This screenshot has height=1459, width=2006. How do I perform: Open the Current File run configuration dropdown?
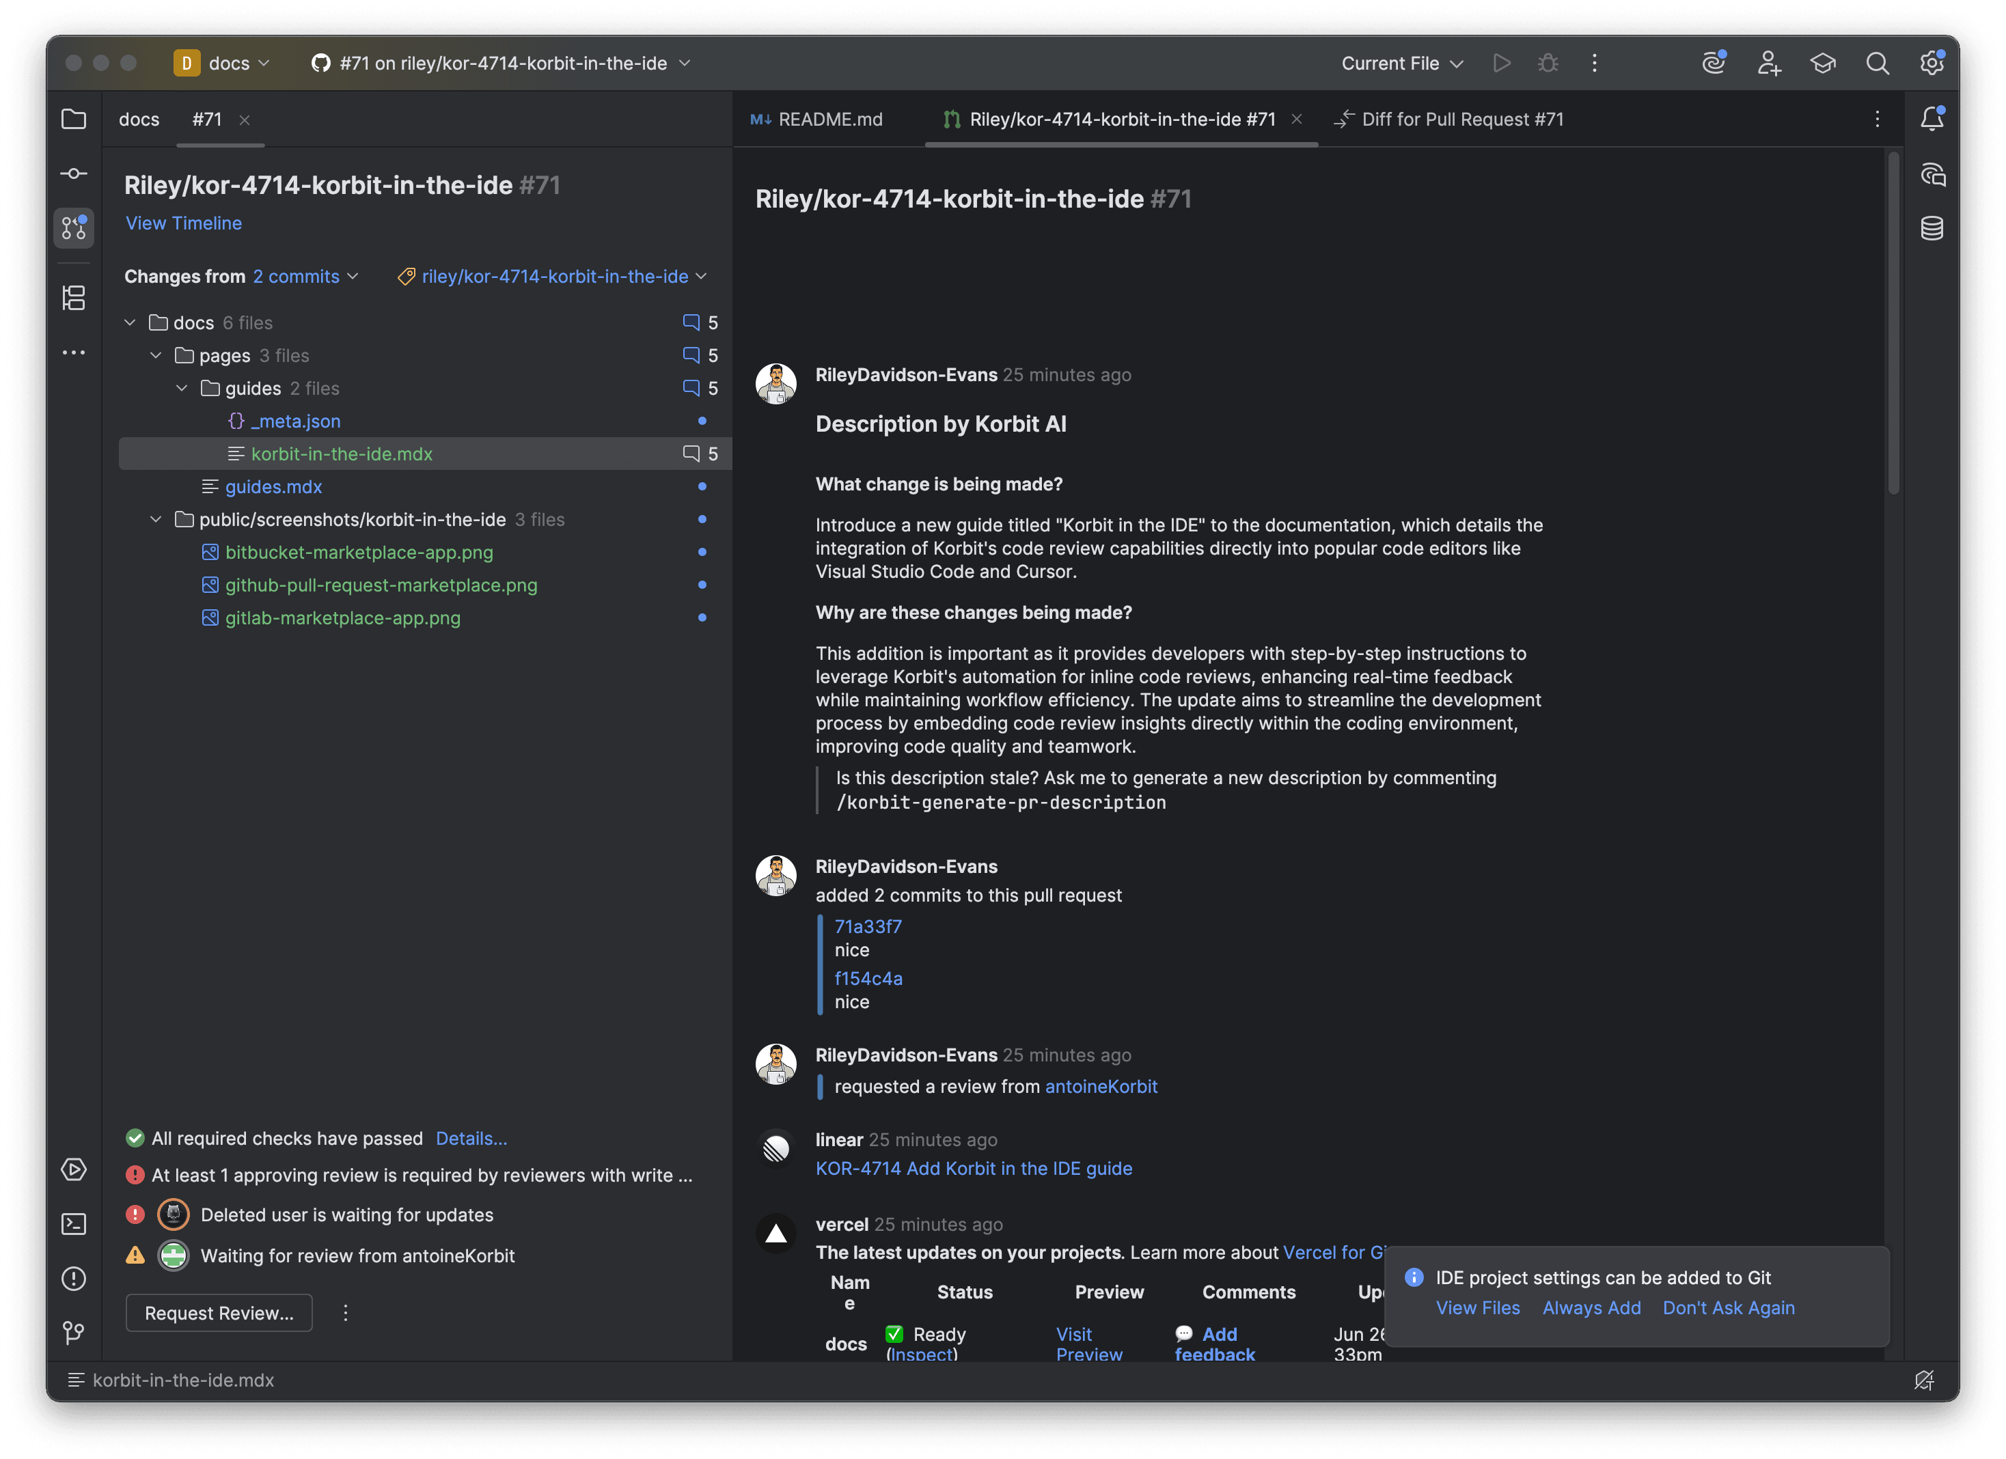click(1403, 63)
